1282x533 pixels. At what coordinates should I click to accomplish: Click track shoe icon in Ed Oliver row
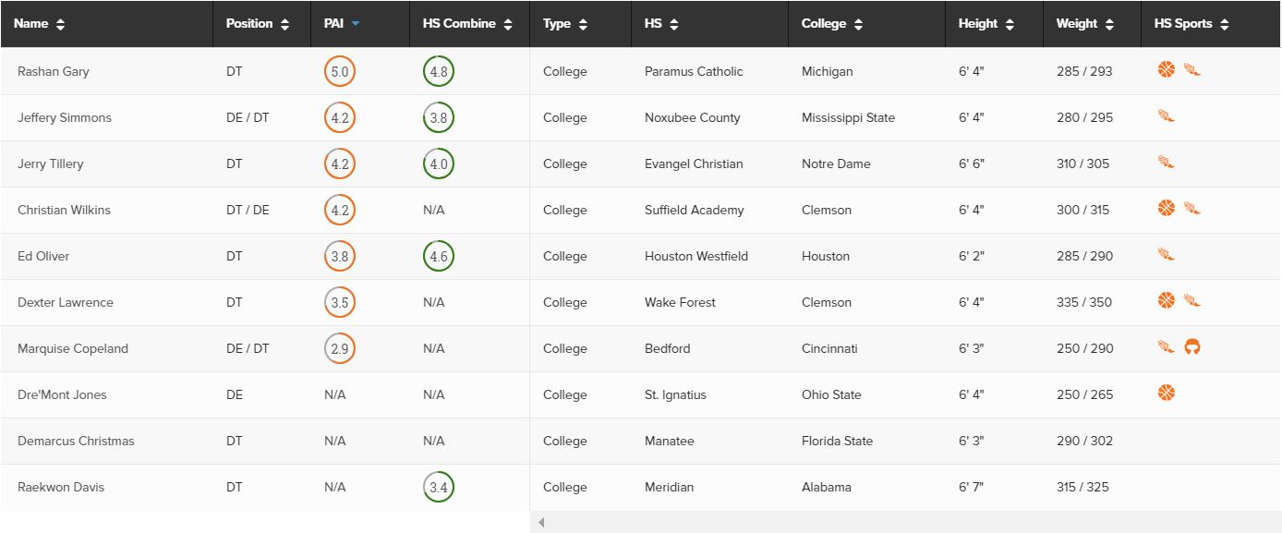[x=1166, y=254]
